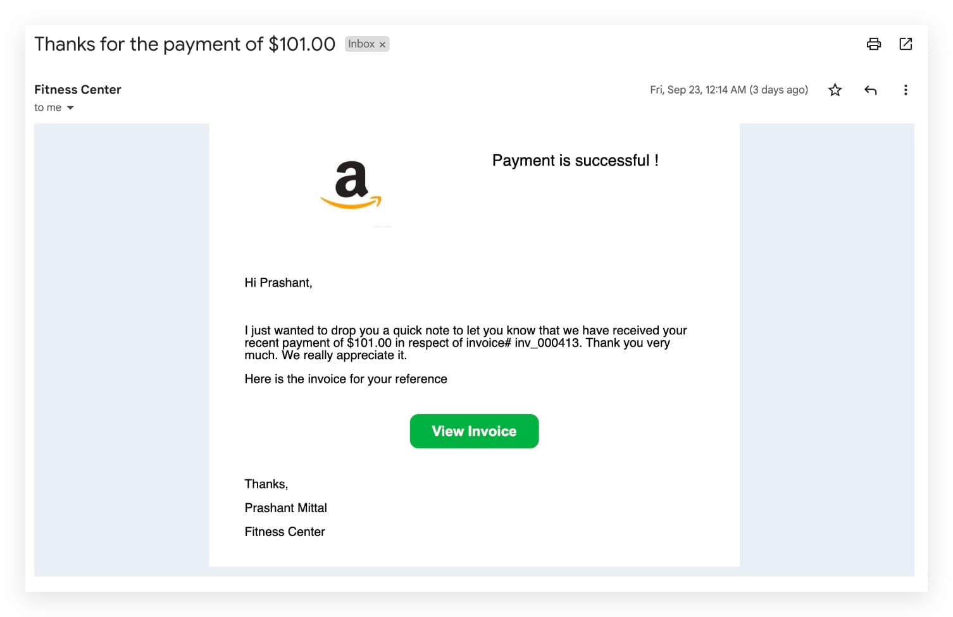Image resolution: width=953 pixels, height=617 pixels.
Task: Click the Inbox label tab
Action: (361, 44)
